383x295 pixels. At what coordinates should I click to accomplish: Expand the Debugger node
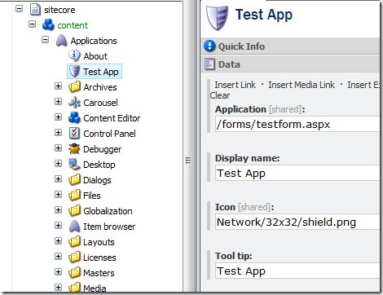[58, 148]
